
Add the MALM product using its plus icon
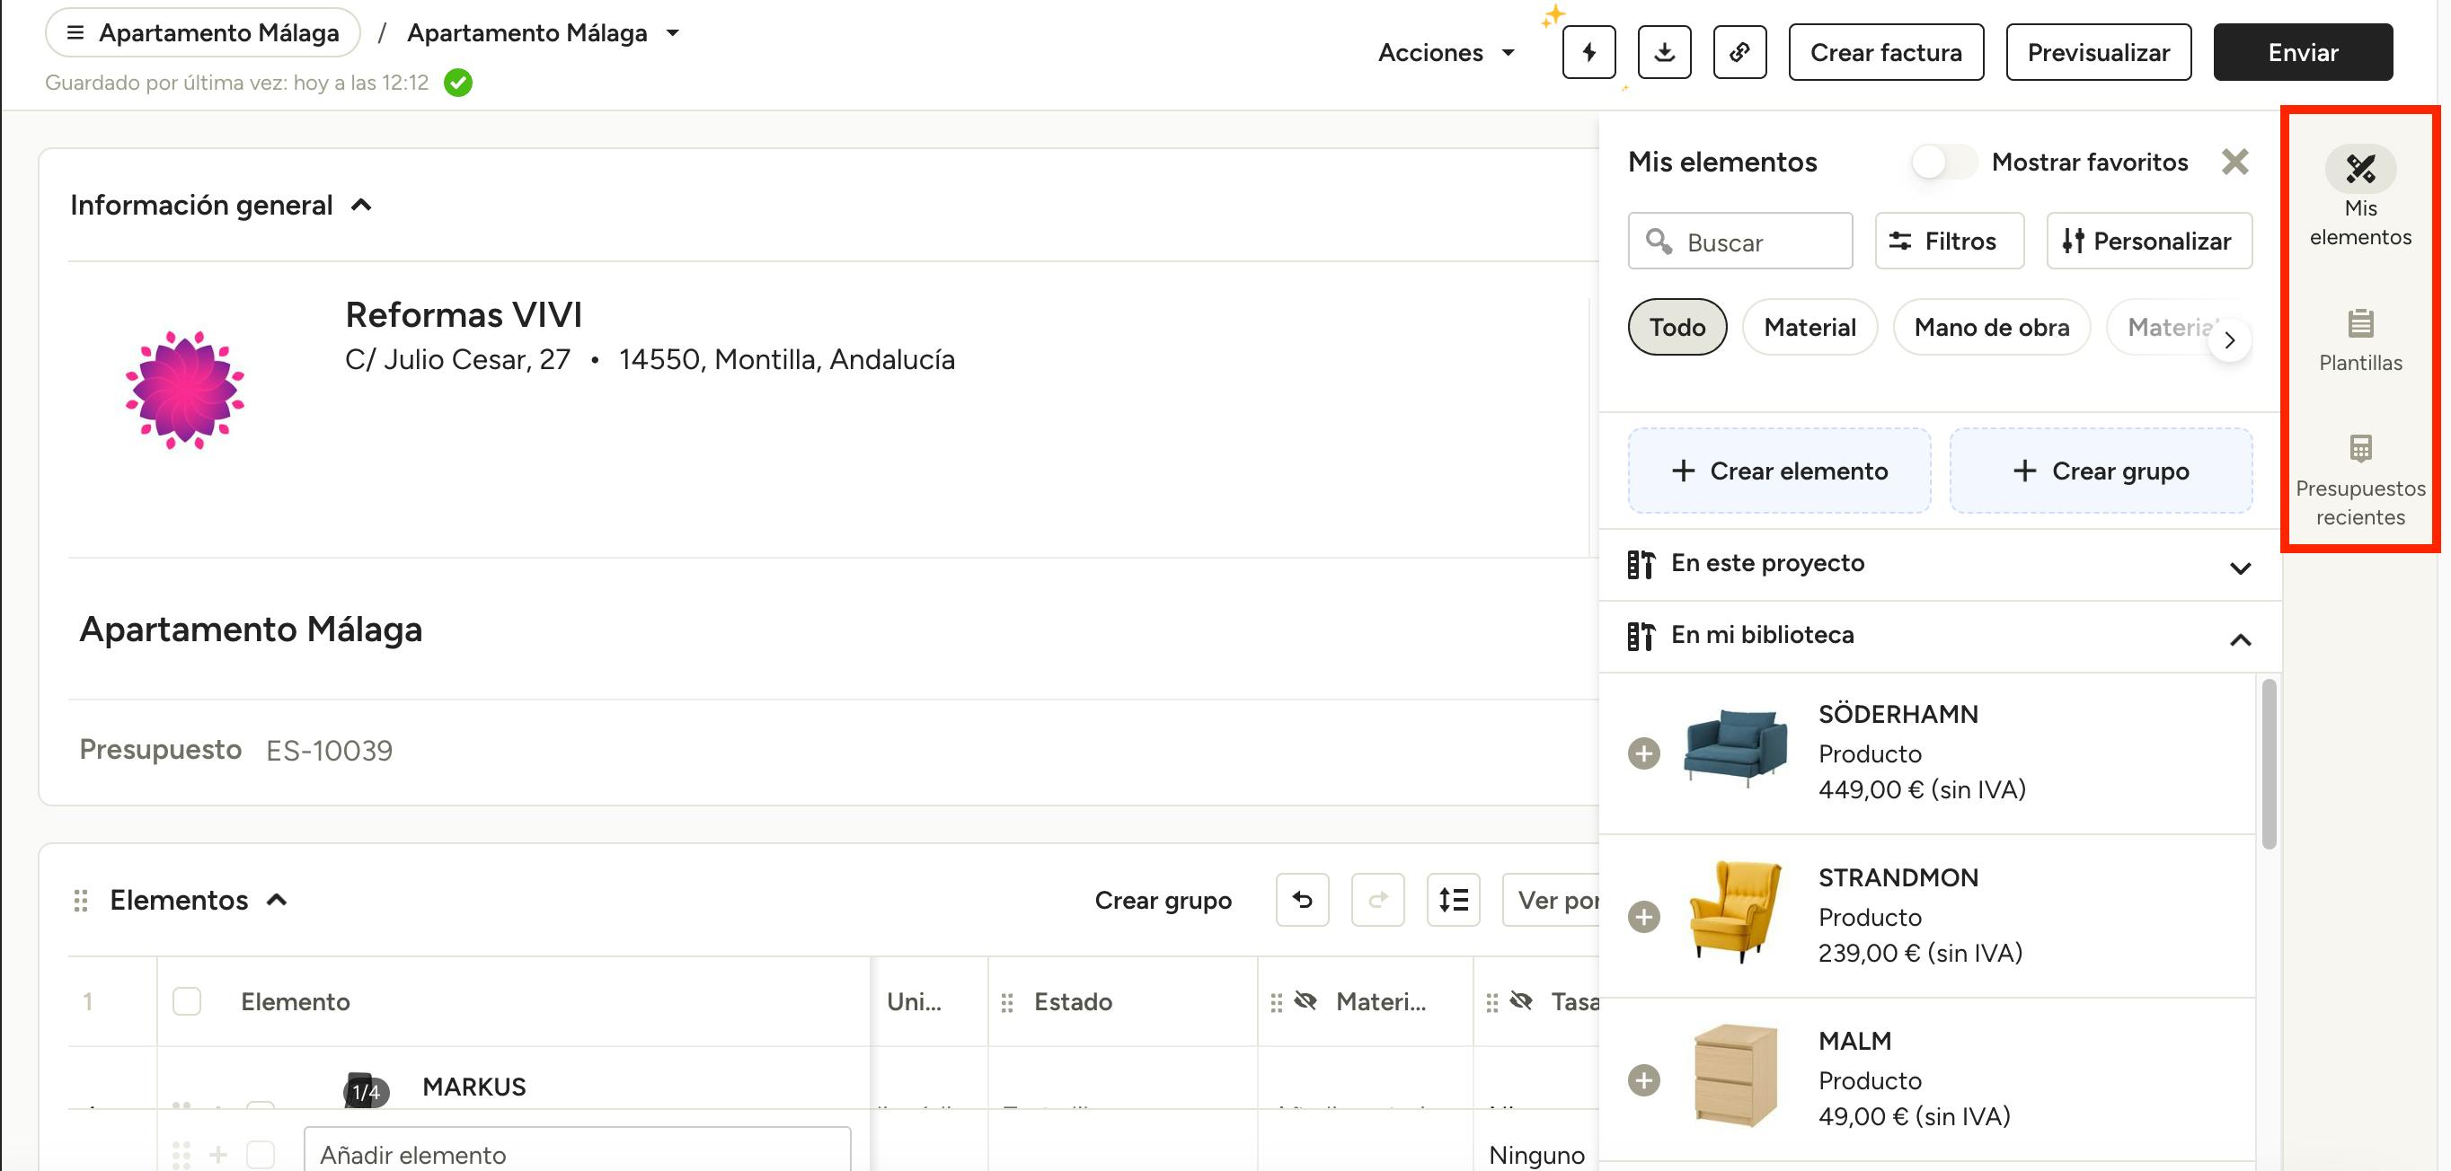coord(1643,1080)
